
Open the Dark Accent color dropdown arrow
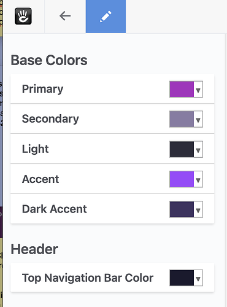click(x=198, y=209)
